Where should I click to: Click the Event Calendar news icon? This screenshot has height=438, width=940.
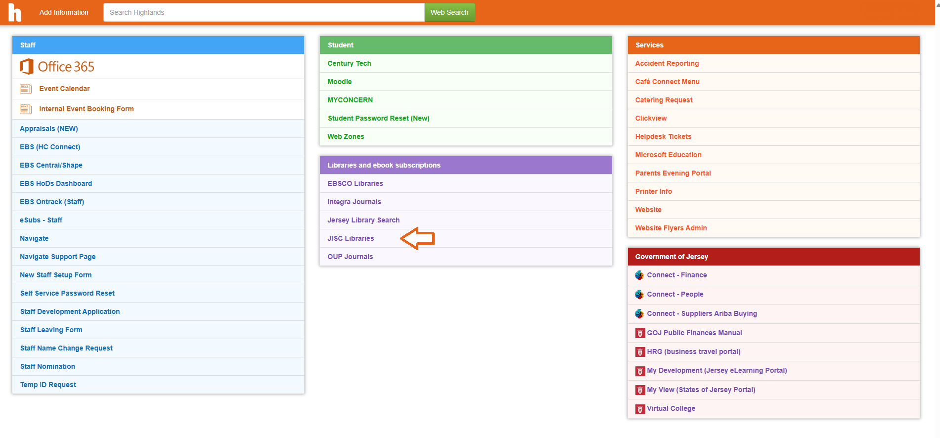(26, 89)
